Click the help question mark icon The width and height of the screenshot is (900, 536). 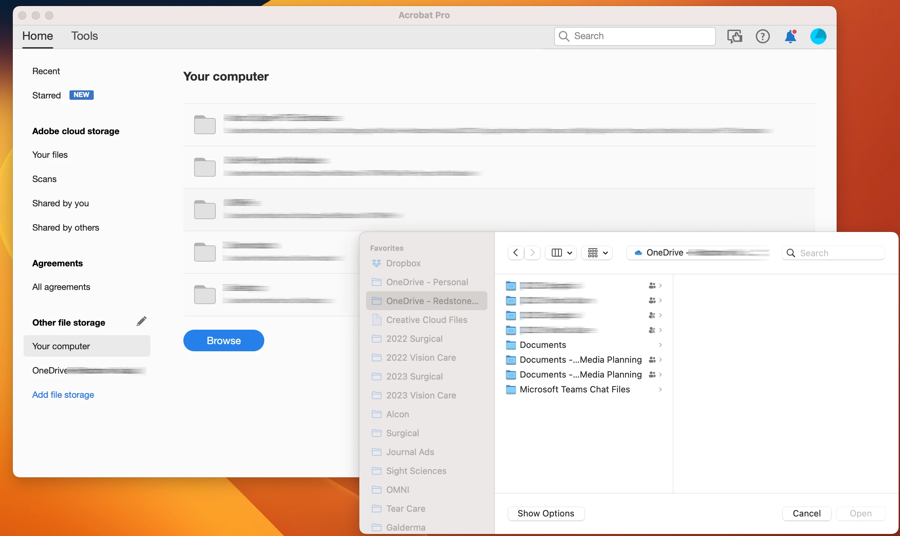coord(762,36)
